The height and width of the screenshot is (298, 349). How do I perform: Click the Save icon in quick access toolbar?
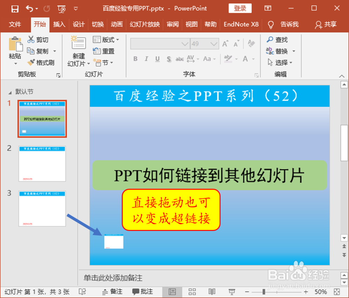coord(15,9)
